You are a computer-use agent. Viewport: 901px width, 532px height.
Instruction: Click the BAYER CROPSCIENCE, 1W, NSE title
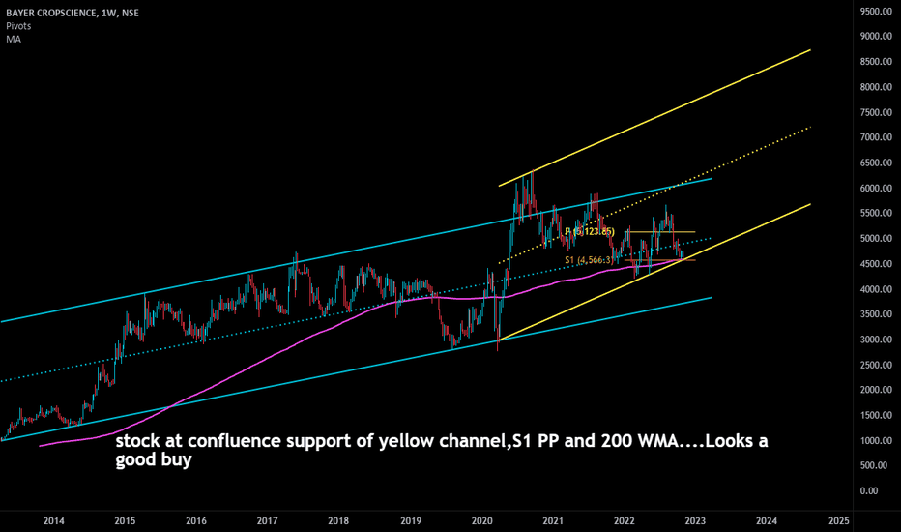[x=73, y=13]
